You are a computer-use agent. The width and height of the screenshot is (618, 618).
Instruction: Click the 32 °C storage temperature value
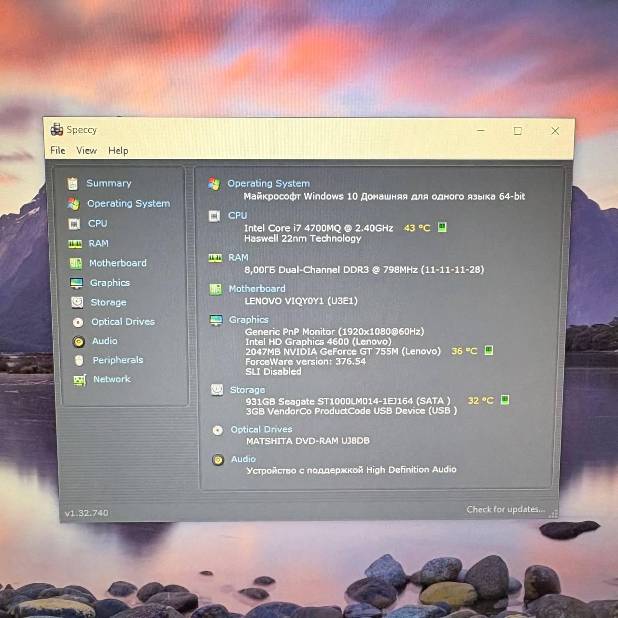480,400
